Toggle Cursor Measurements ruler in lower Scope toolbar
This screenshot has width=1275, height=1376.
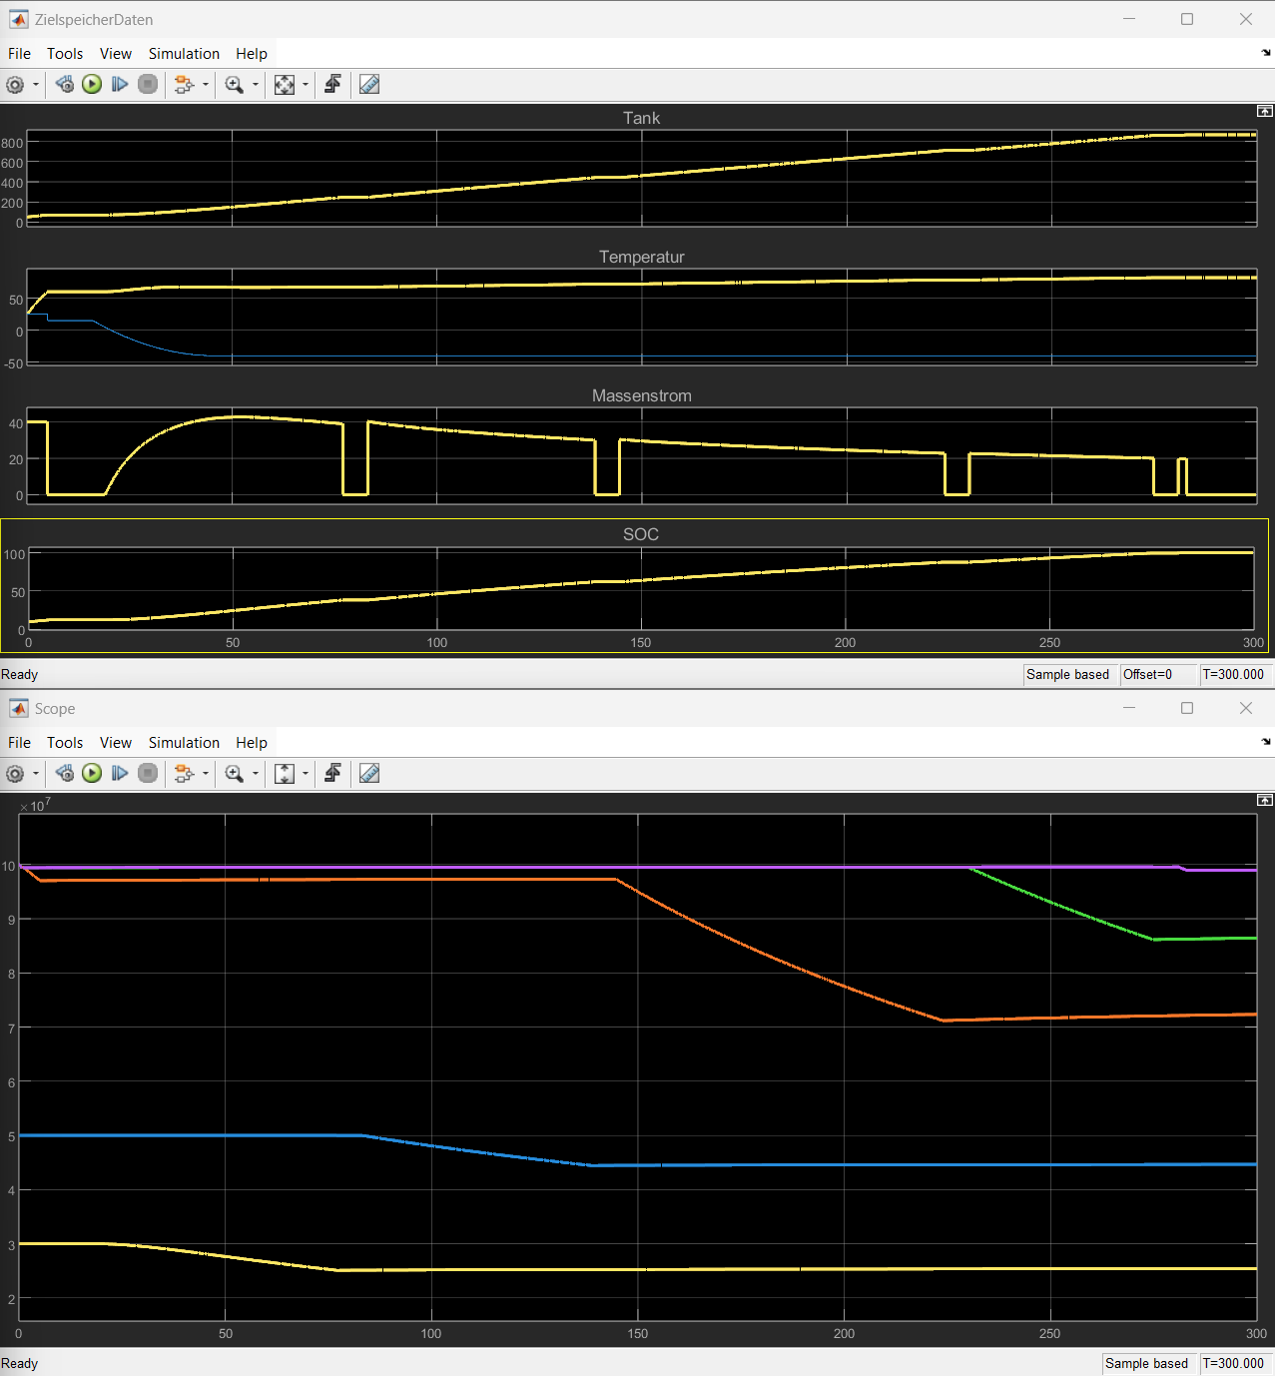(369, 774)
